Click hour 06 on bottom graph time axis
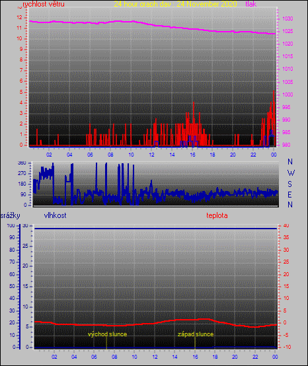308x366 pixels. 94,357
